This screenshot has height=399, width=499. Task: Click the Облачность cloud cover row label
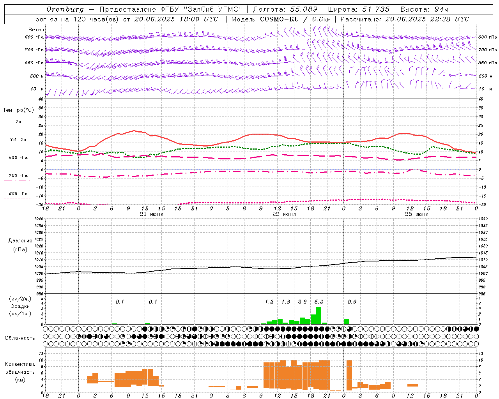[x=20, y=338]
